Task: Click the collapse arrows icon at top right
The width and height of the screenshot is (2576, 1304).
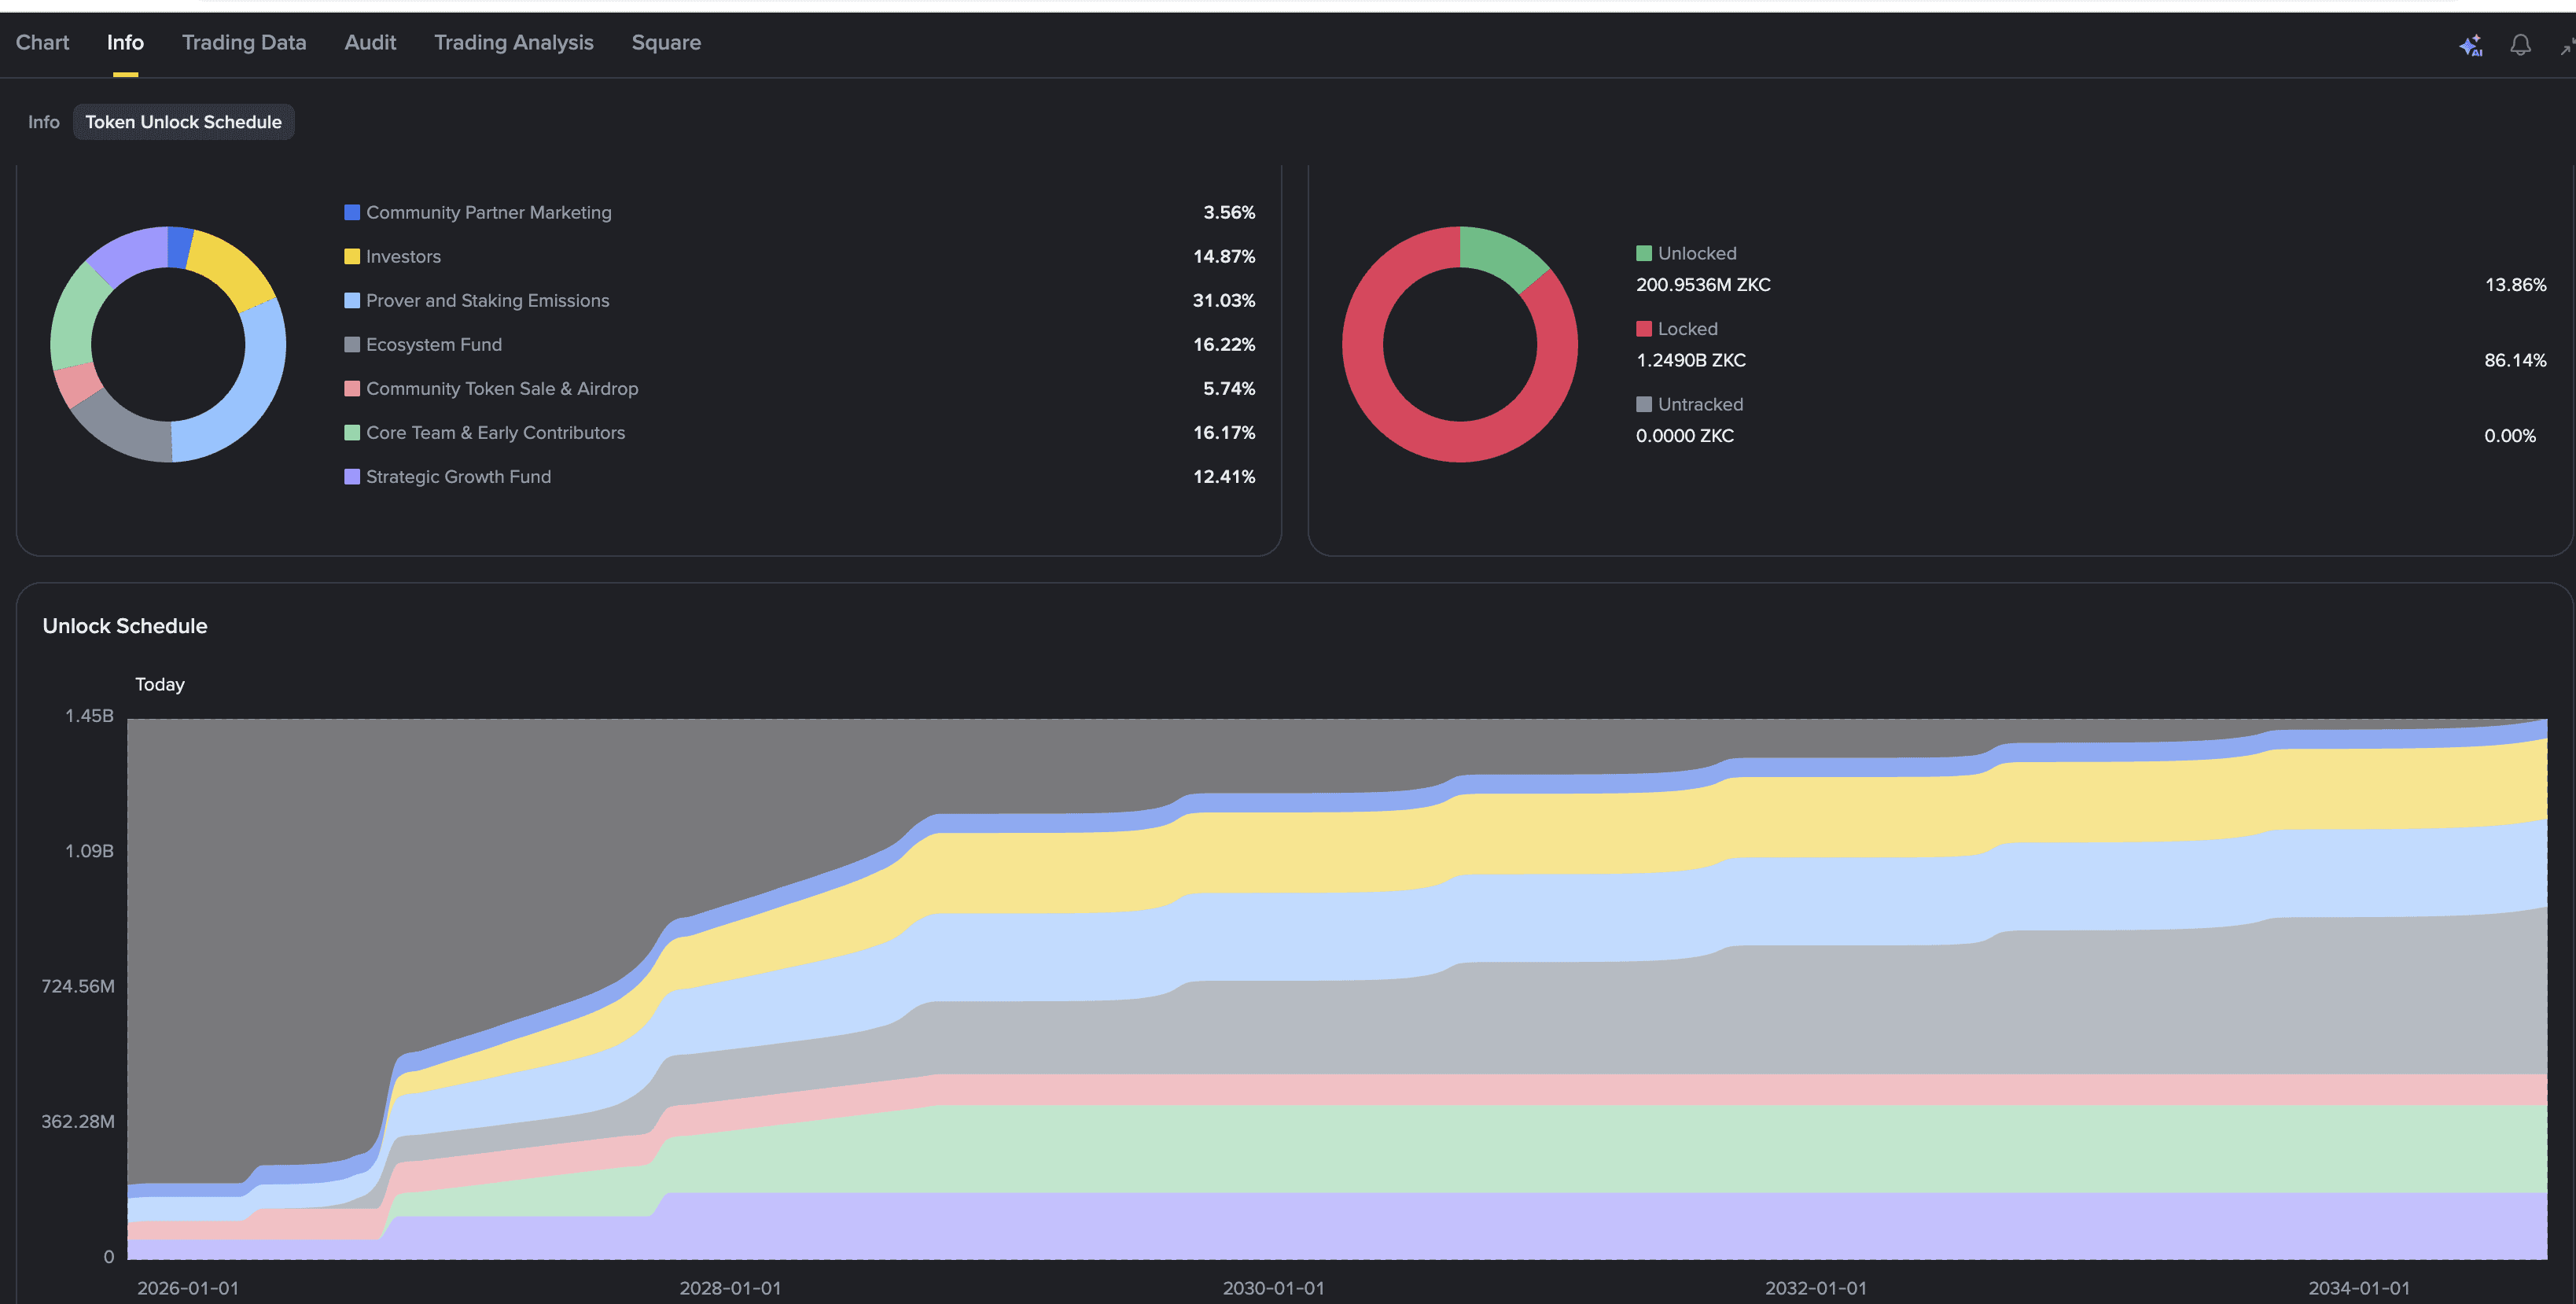Action: pos(2566,45)
